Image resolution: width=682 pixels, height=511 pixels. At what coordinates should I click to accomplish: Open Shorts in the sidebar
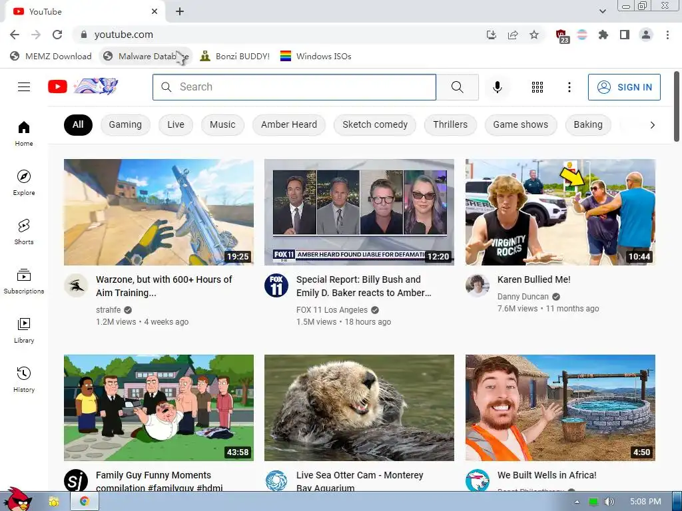[x=24, y=232]
